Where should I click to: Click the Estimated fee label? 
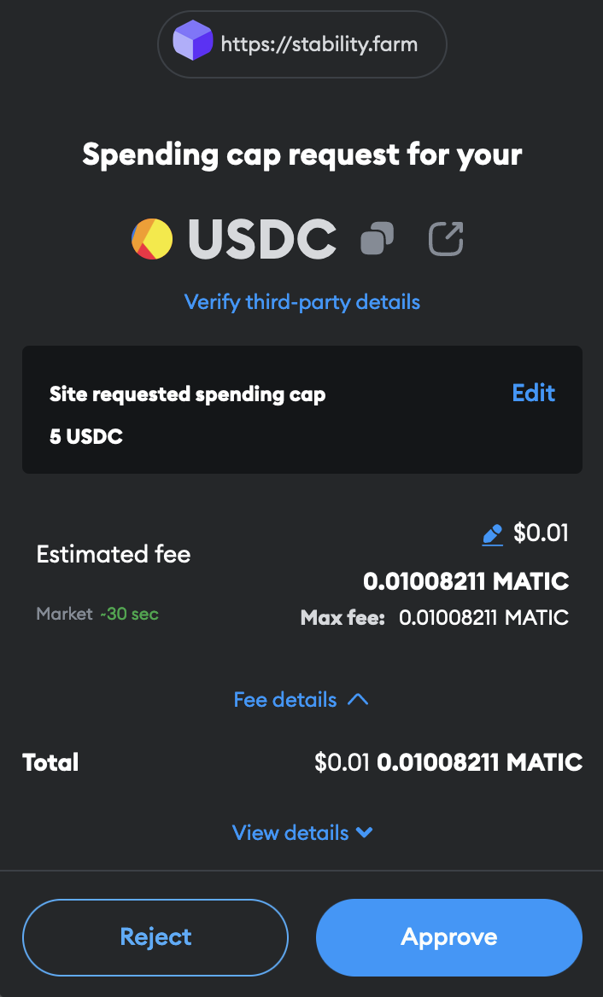click(x=114, y=554)
